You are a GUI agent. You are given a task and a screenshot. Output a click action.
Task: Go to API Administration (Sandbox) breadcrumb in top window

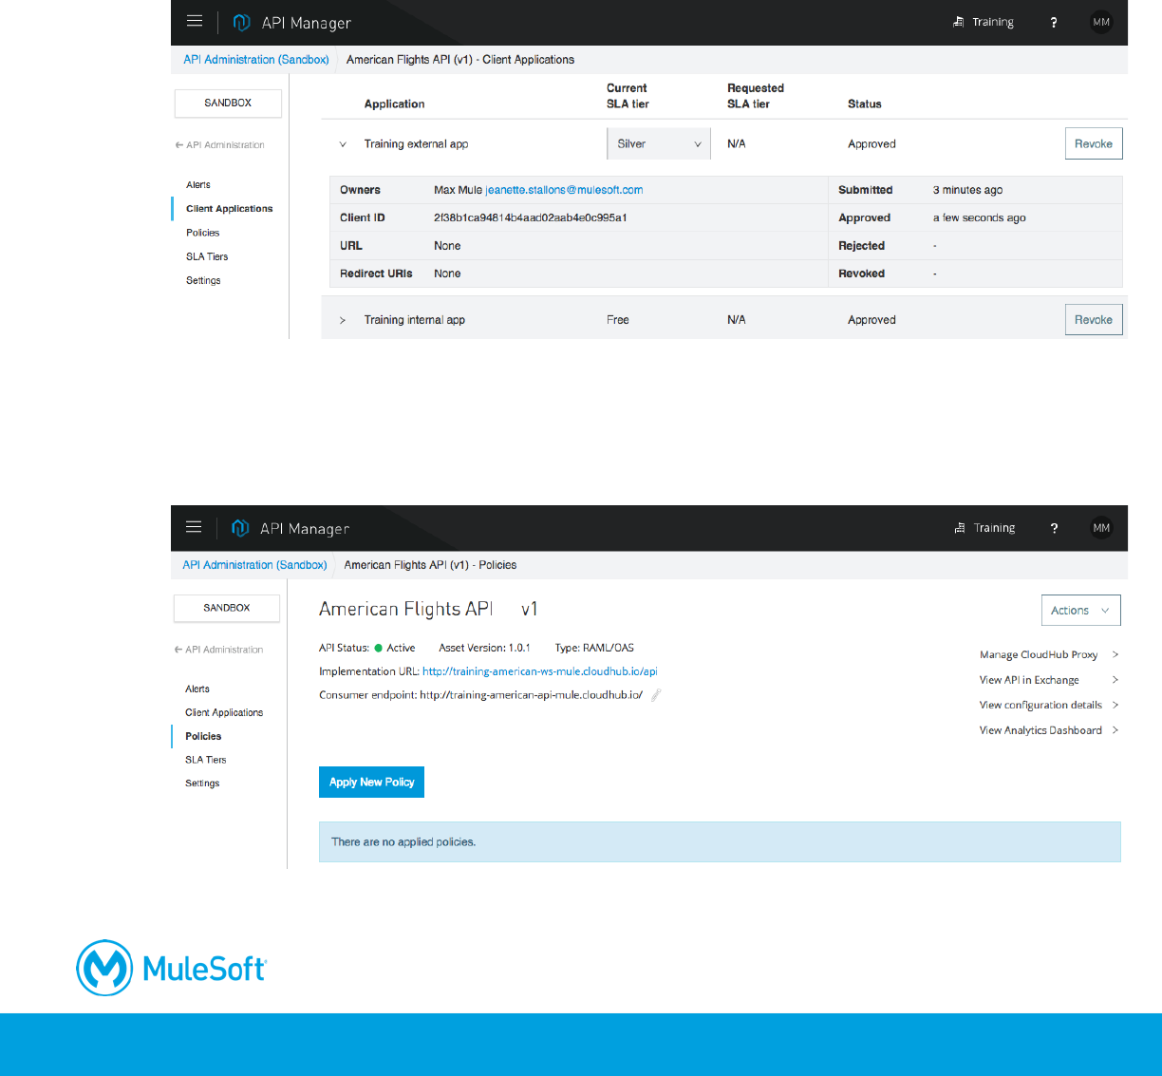click(x=256, y=60)
